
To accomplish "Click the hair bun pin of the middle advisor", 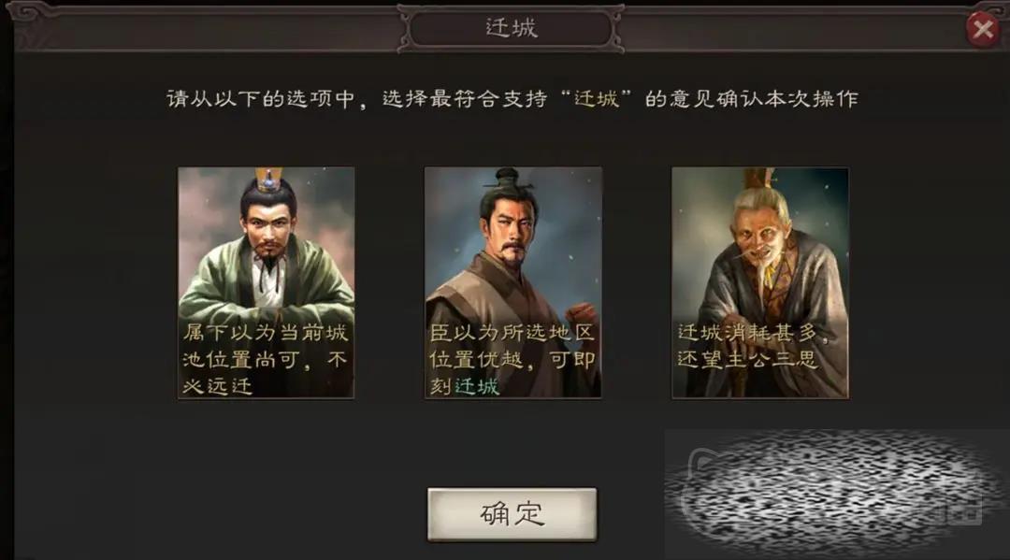I will 508,177.
